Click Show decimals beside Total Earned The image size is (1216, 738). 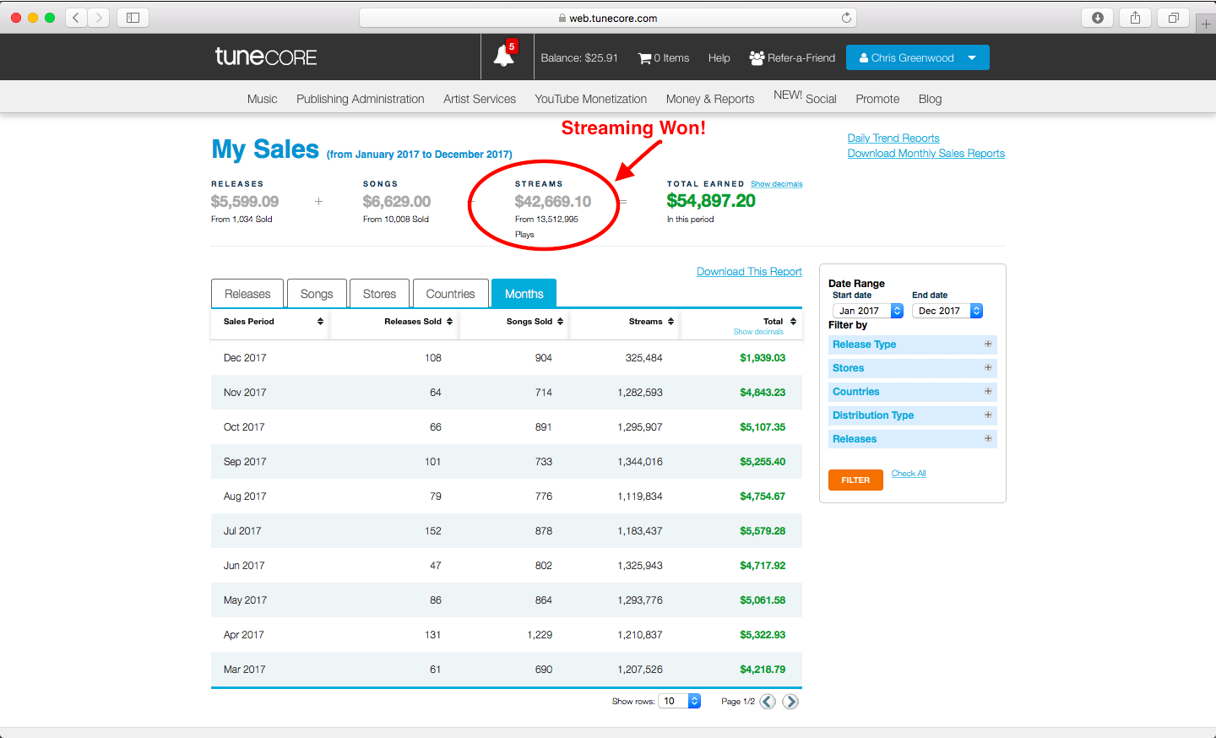click(x=777, y=184)
